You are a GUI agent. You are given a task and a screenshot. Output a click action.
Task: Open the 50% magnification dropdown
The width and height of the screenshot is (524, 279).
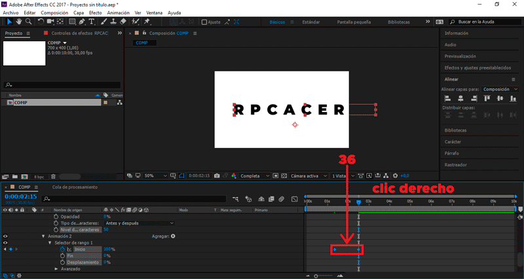tap(155, 176)
